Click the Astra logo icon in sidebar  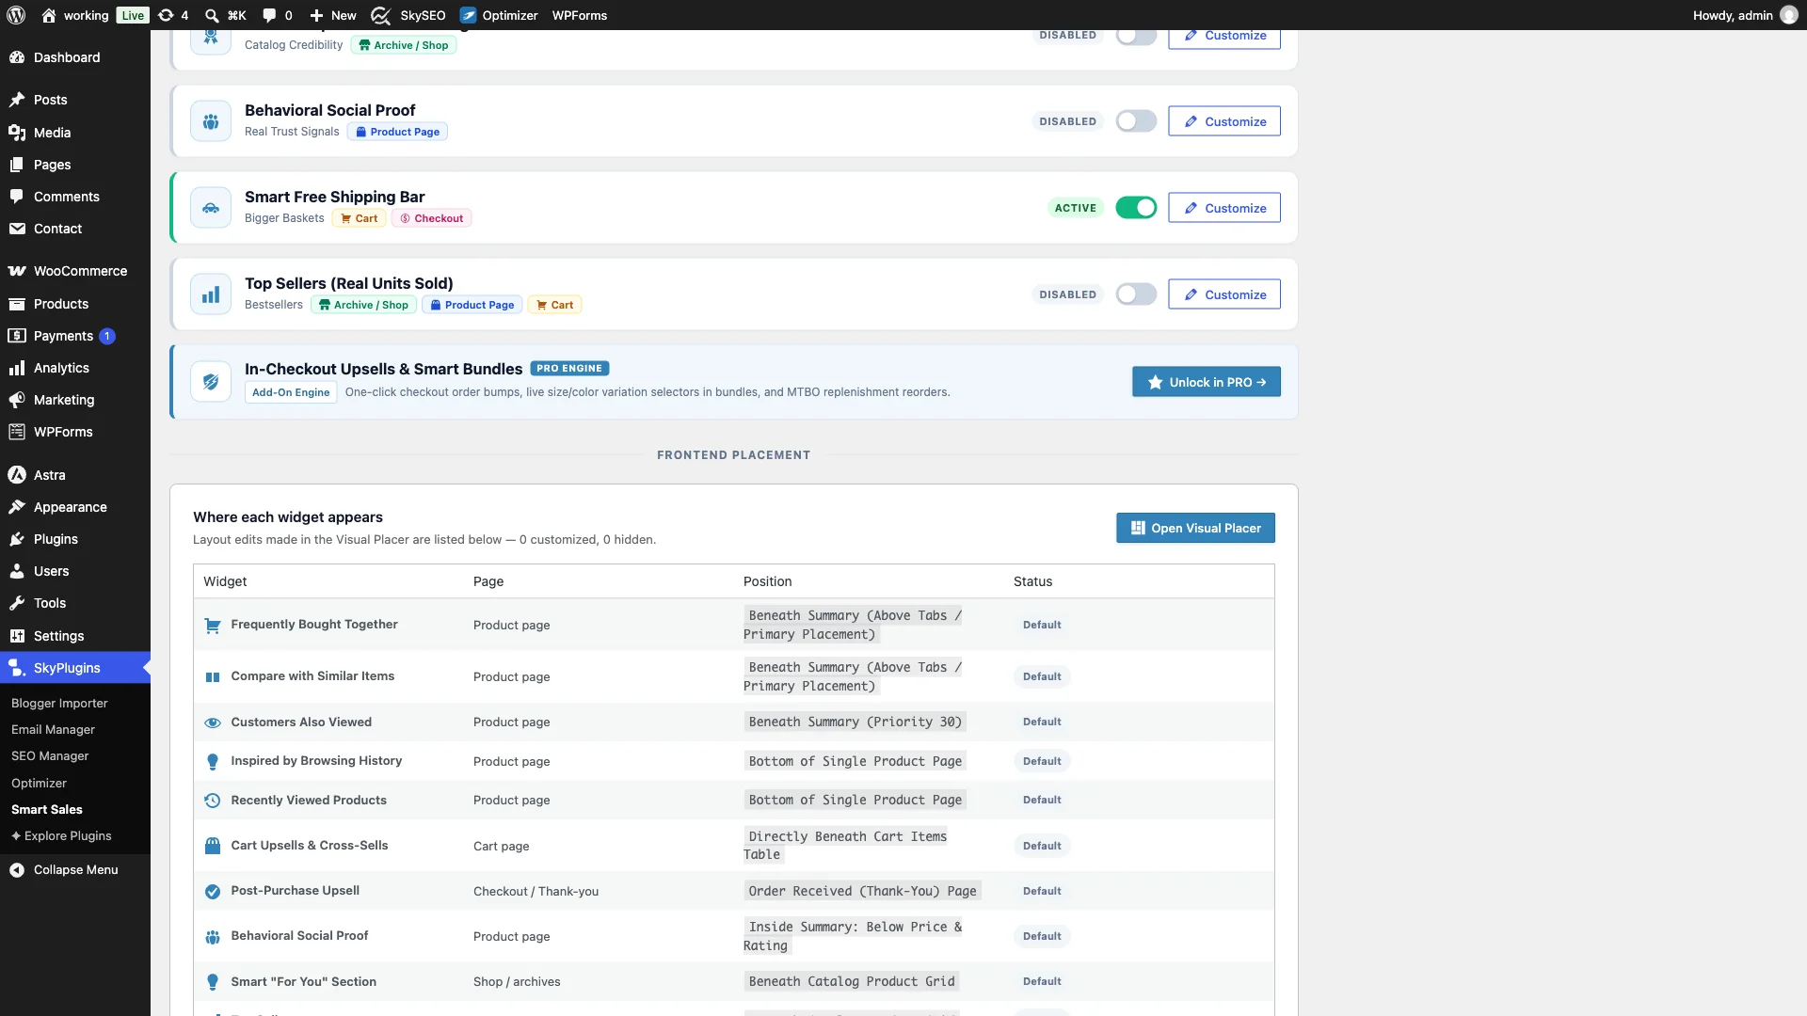point(17,475)
